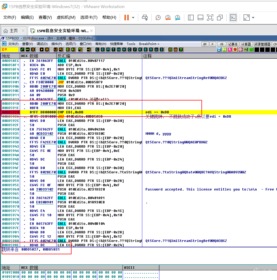Screen dimensions: 277x280
Task: Open VMware 选项卡(T) menu
Action: coord(89,17)
